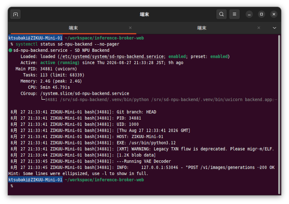Click the '---Running VAE Decoder' log line
Viewport: 289px width, 204px height.
91,161
